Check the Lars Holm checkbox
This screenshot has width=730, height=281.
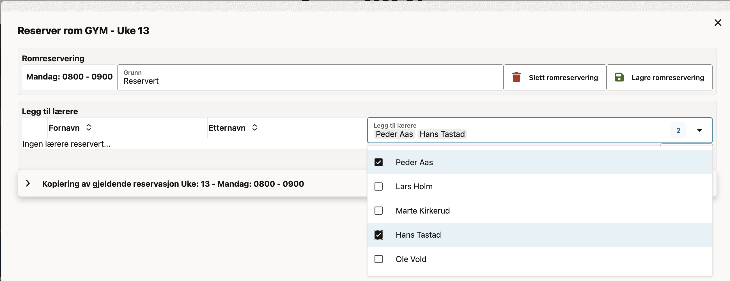click(x=378, y=187)
